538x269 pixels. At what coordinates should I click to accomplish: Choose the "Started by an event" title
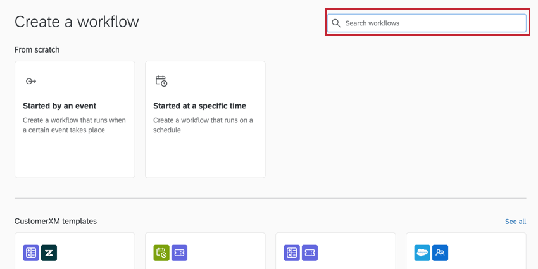coord(59,106)
